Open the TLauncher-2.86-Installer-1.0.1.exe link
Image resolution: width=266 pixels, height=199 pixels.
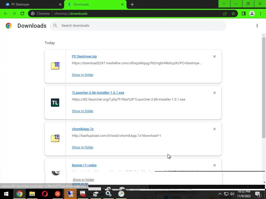pos(98,93)
